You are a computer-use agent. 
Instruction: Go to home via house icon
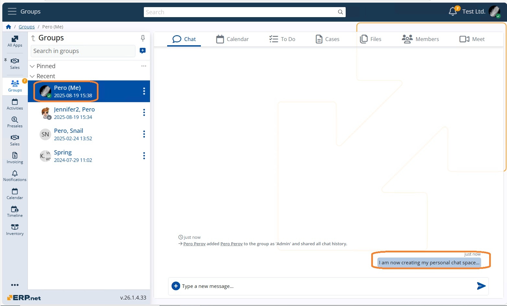[x=8, y=27]
